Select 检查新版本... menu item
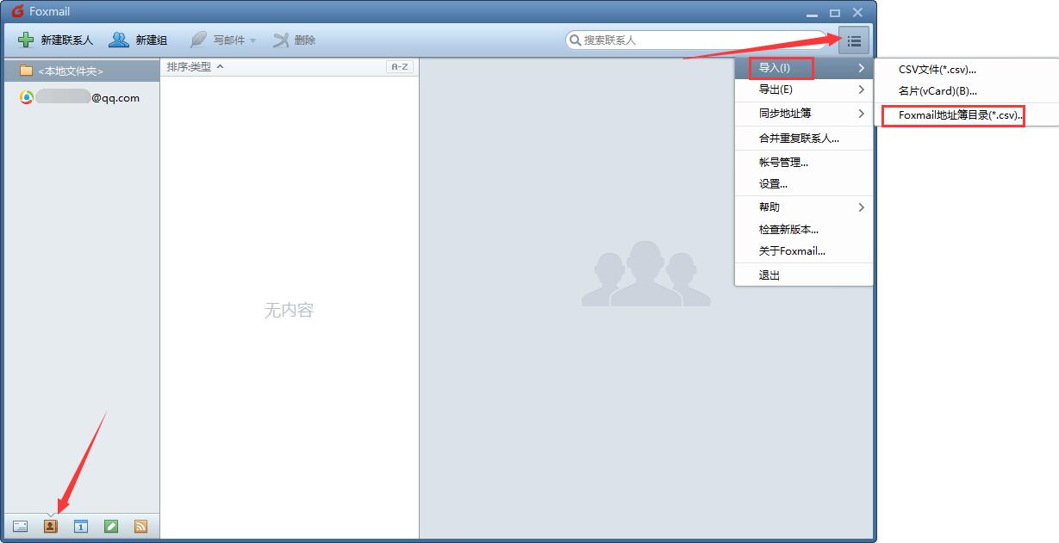1059x543 pixels. (804, 229)
